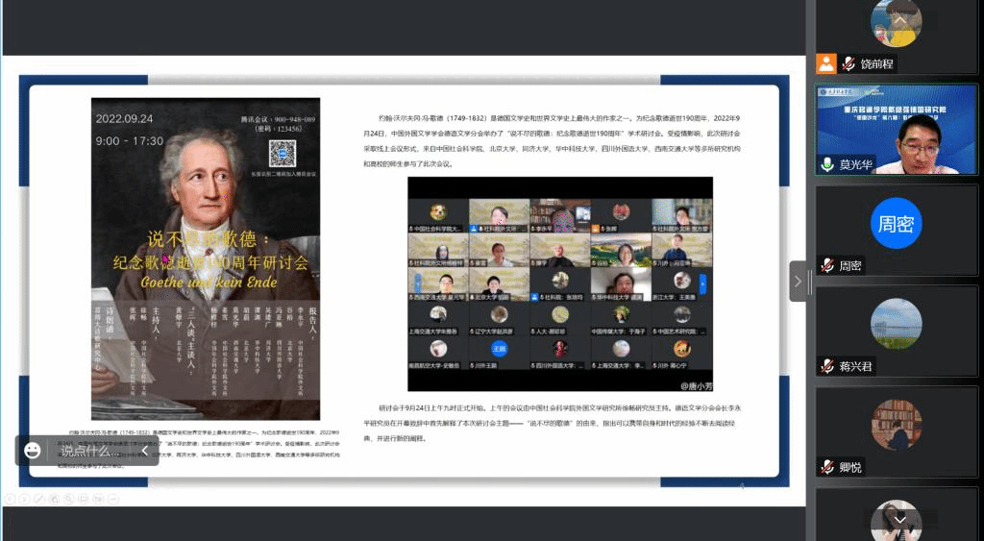Click the camera icon on slide toolbar

click(99, 499)
